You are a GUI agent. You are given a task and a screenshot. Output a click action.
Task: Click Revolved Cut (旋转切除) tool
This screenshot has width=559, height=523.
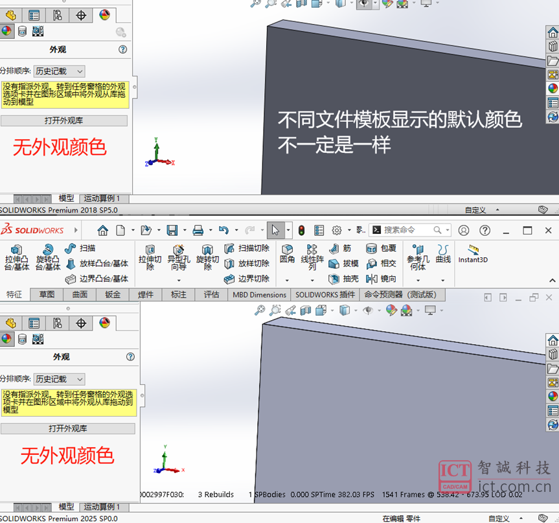[207, 257]
